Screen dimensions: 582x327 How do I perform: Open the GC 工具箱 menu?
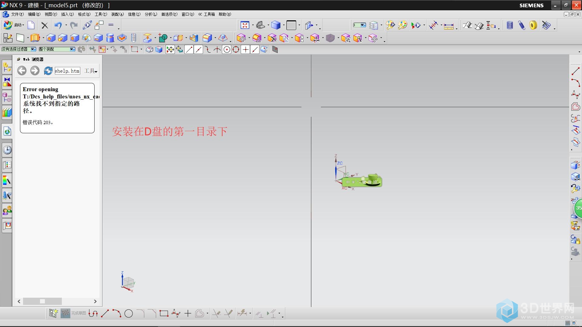206,14
